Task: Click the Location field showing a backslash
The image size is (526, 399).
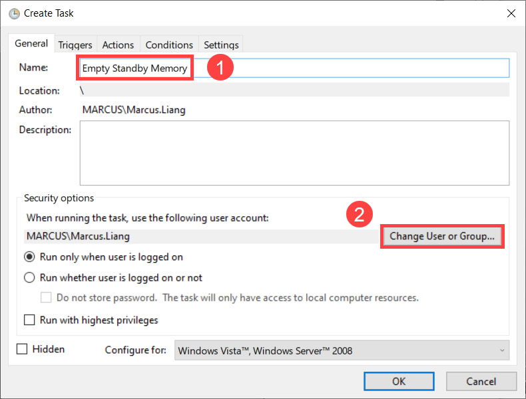Action: (294, 90)
